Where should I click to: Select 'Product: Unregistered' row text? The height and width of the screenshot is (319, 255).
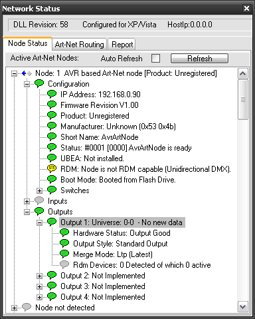95,116
